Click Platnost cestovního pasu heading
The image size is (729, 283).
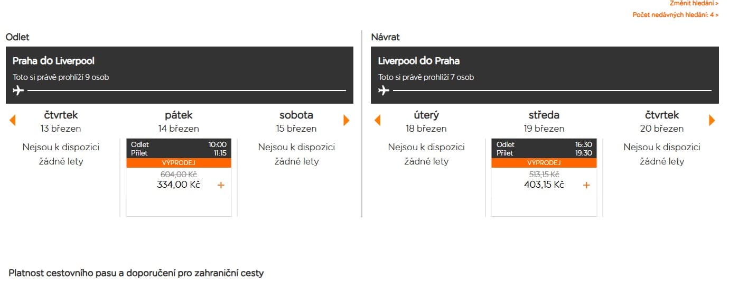(136, 273)
